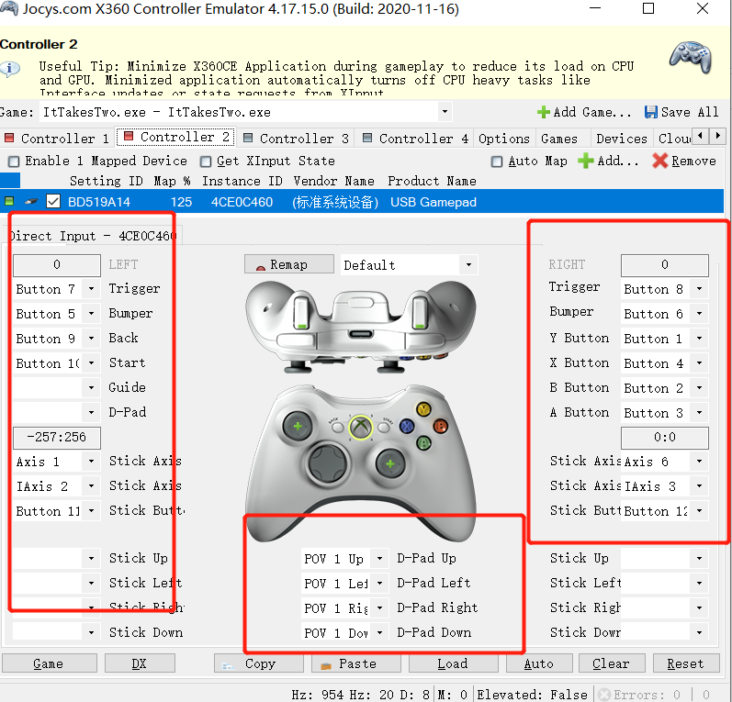Click Y button on controller image

coord(423,409)
